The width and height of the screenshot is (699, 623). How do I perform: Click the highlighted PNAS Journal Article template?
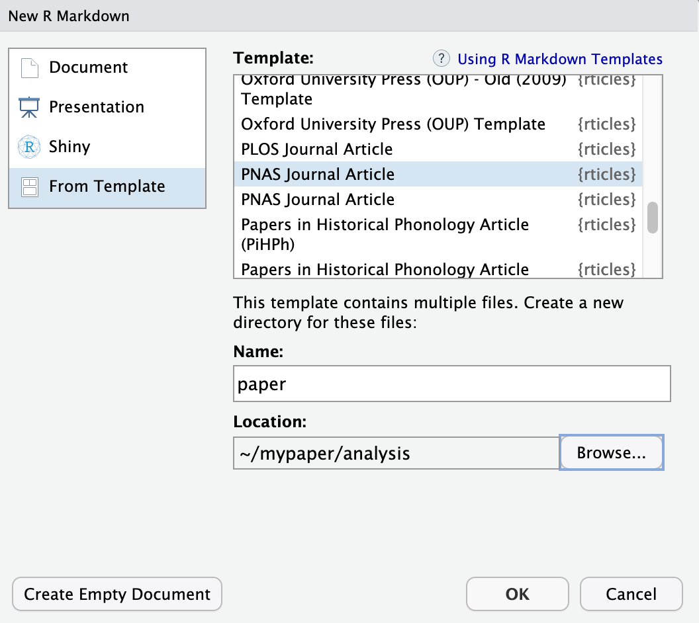tap(318, 175)
